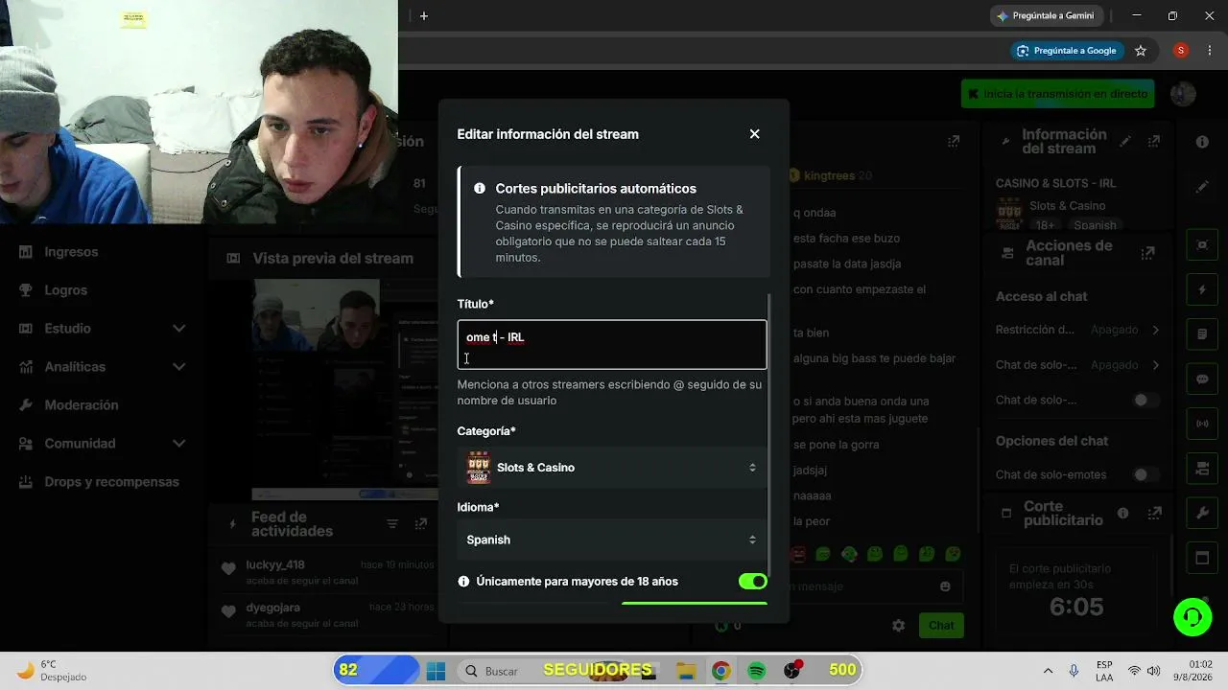Pop out the chat panel
Image resolution: width=1228 pixels, height=690 pixels.
click(954, 141)
